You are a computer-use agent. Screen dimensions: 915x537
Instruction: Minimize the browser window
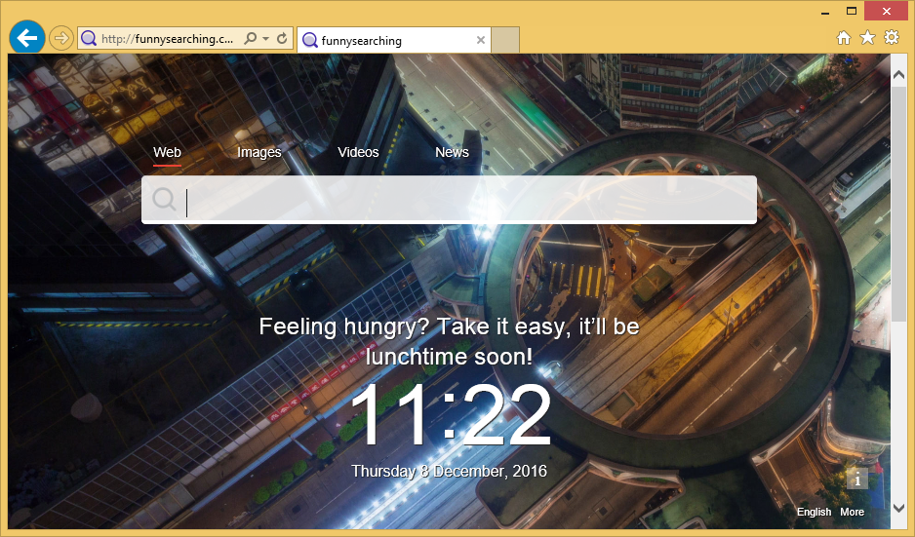[825, 12]
